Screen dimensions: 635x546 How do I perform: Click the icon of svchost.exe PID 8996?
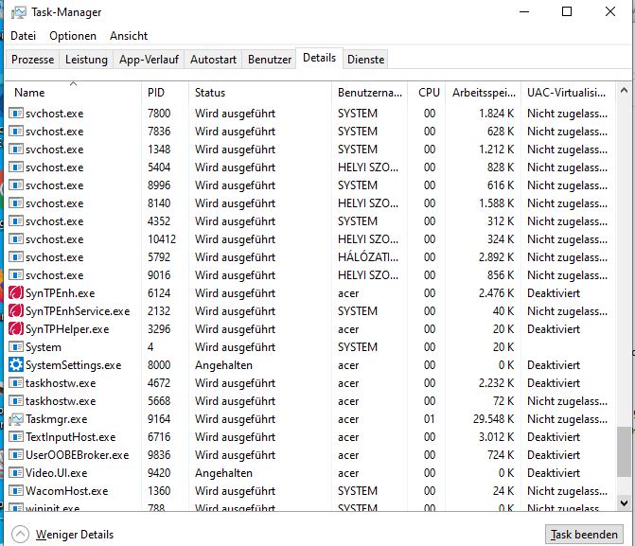[x=16, y=185]
